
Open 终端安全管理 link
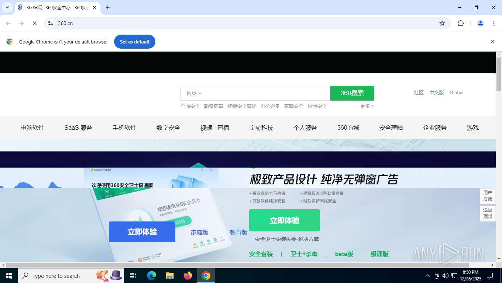tap(242, 106)
